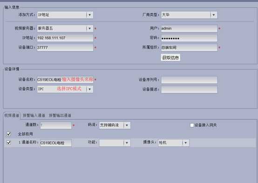Screen dimensions: 258x183
Task: Toggle the channel 1 enable checkbox
Action: point(8,143)
